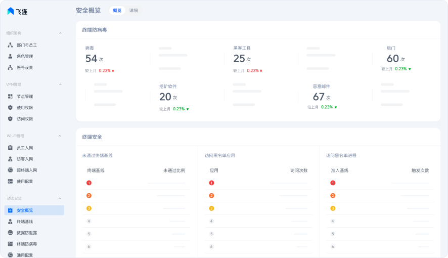Viewport: 448px width, 258px height.
Task: Open the 访问权限 menu item
Action: click(25, 119)
